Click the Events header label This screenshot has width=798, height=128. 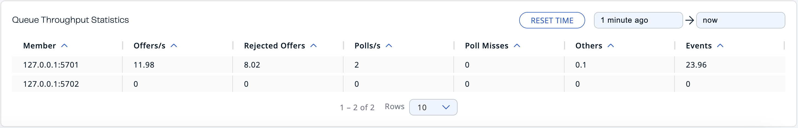(698, 46)
